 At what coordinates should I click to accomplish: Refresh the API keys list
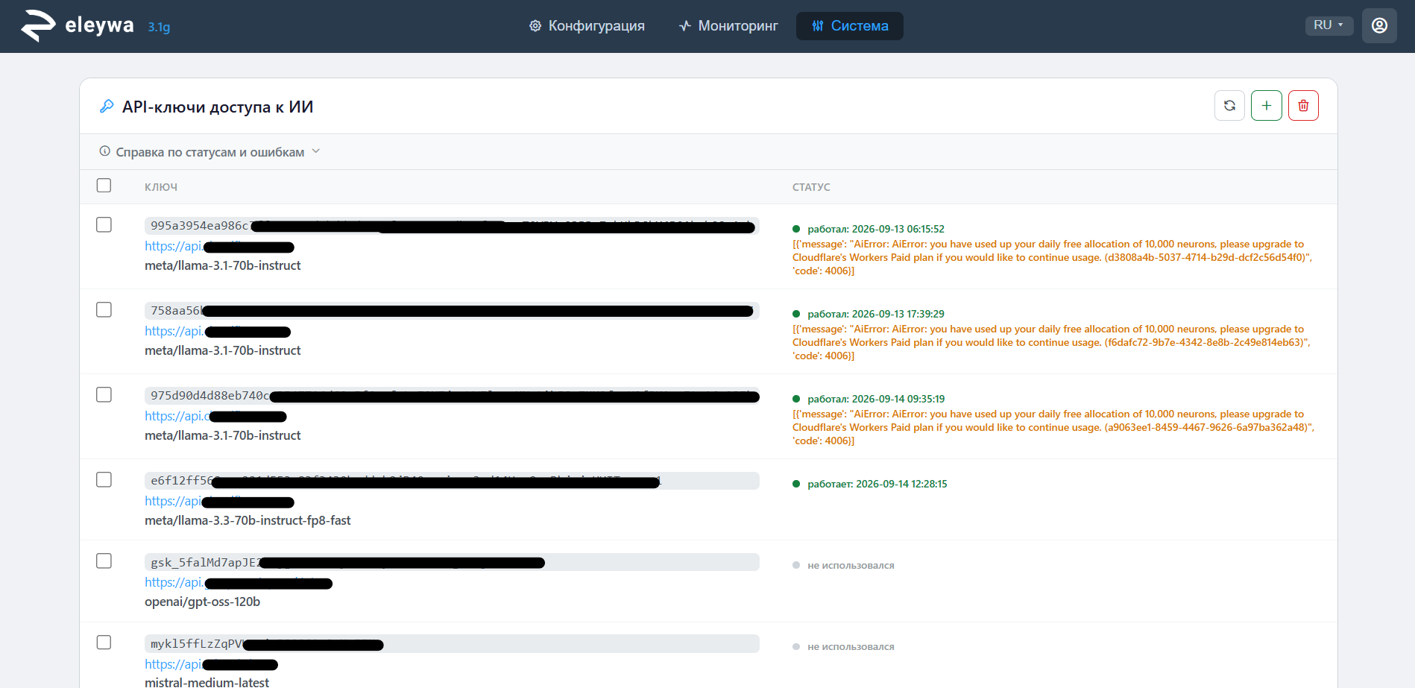coord(1229,106)
